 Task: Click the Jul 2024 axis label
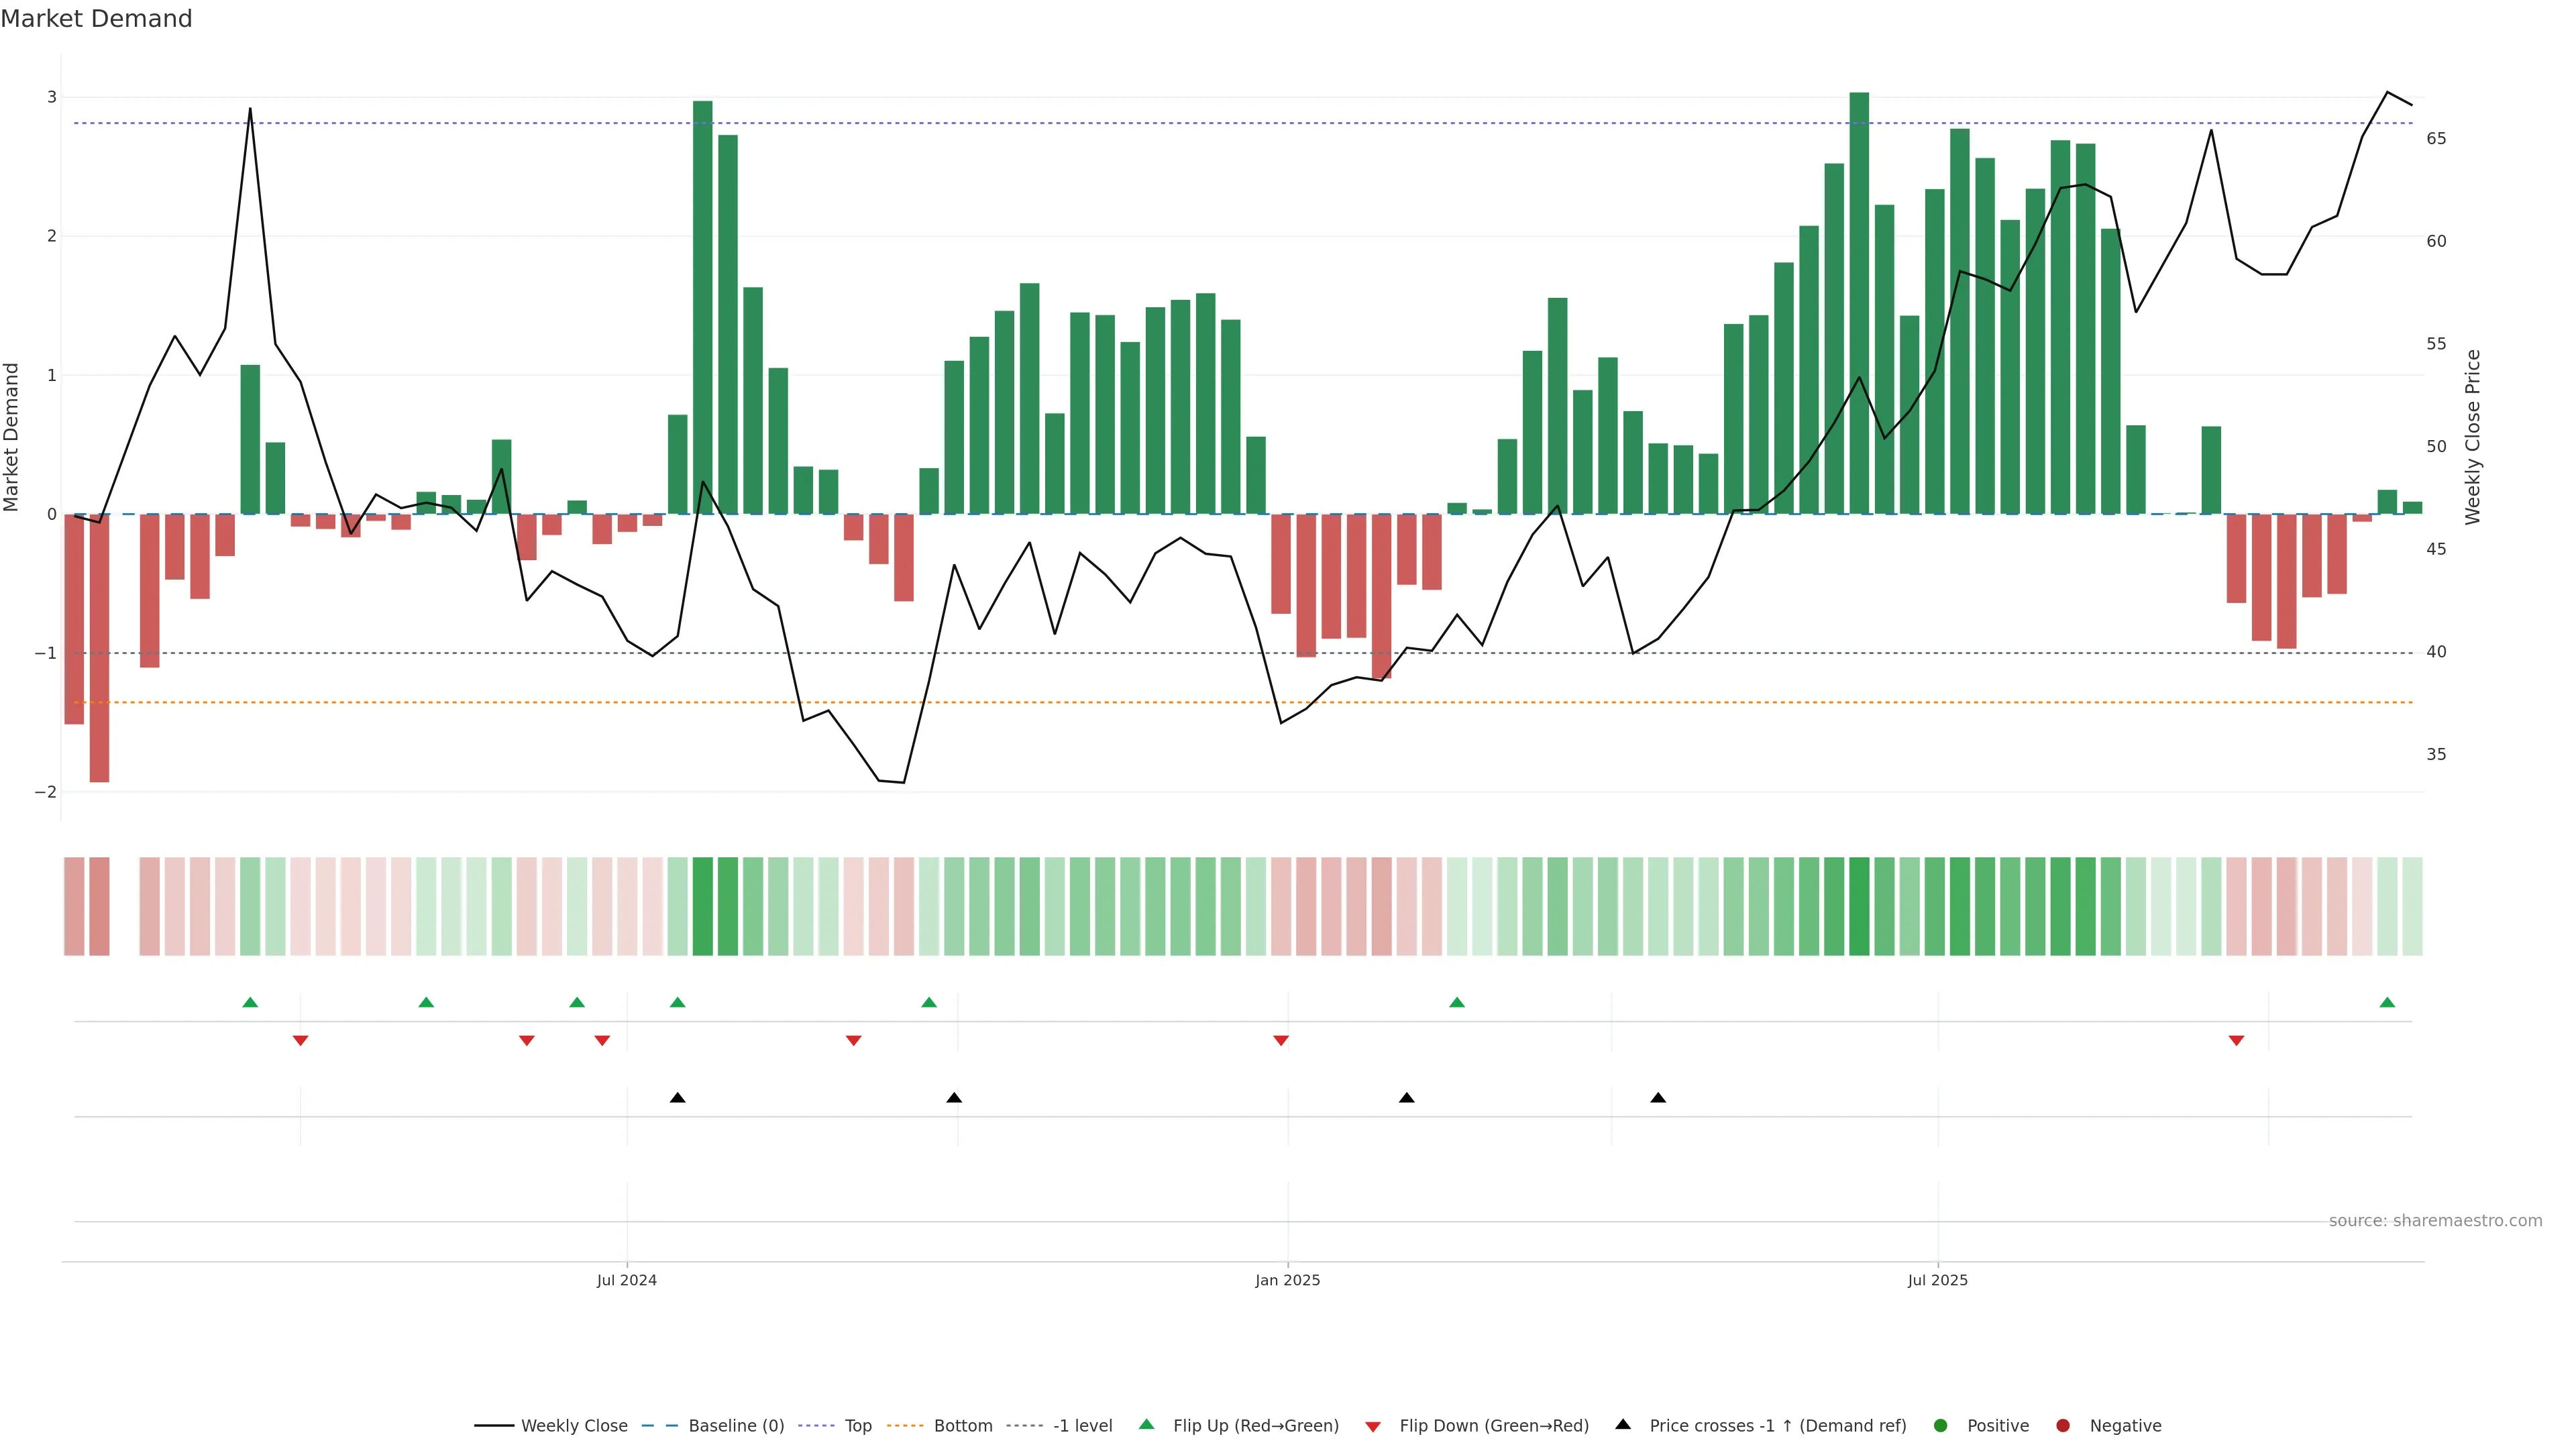(x=627, y=1281)
